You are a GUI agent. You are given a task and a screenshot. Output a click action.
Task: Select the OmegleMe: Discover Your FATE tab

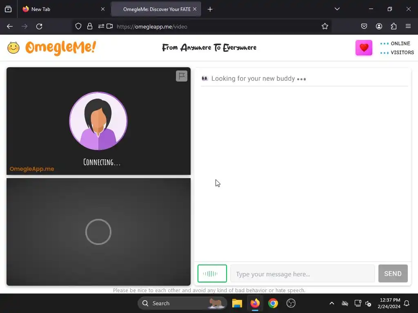[156, 9]
